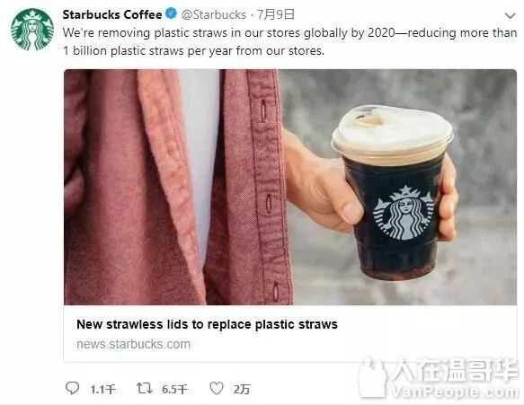
Task: Click the blue verified badge
Action: point(172,14)
